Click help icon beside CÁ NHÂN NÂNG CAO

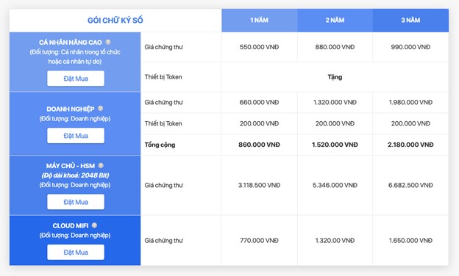tap(108, 42)
